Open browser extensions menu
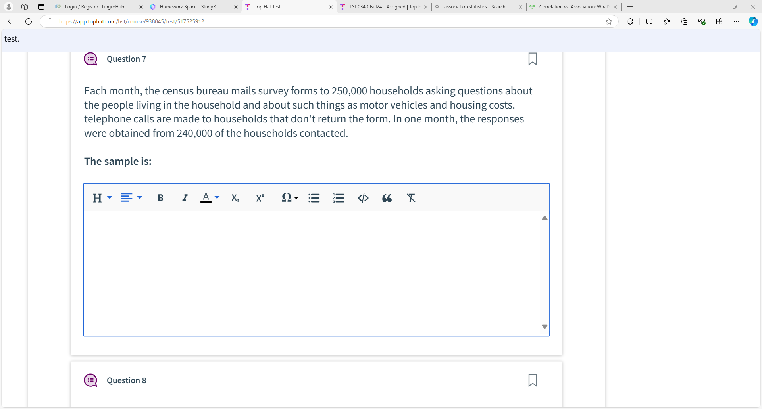 (630, 21)
